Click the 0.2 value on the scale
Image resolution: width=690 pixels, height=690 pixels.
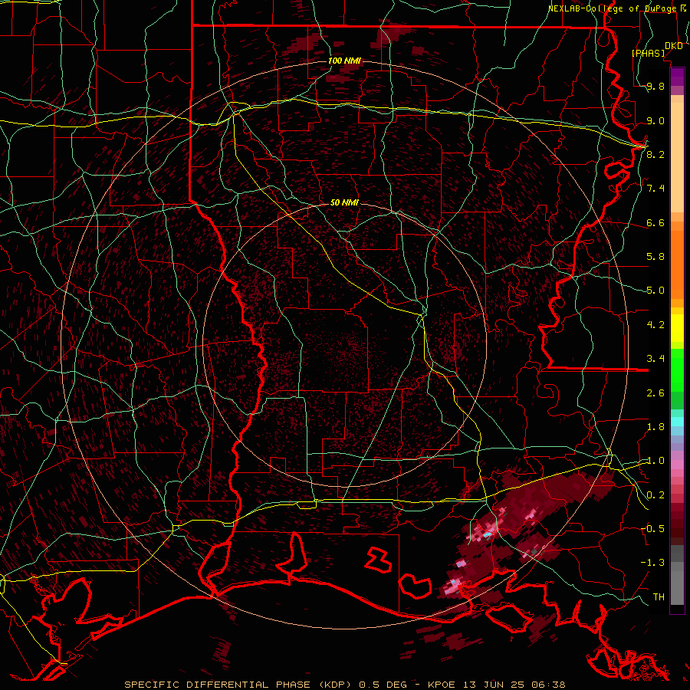(655, 495)
